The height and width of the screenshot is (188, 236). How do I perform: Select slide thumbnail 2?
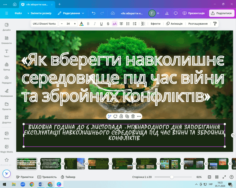click(50, 163)
